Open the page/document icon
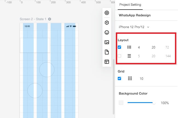 click(x=107, y=52)
